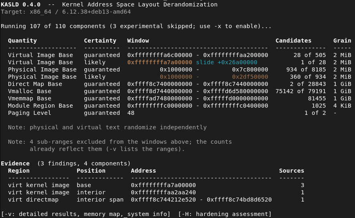
Task: Click the direct map end 0xffff8c7440000000
Action: (236, 84)
